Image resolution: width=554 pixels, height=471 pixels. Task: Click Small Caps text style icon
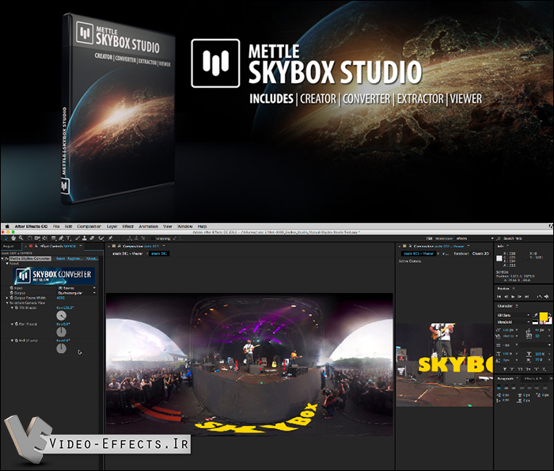(529, 369)
